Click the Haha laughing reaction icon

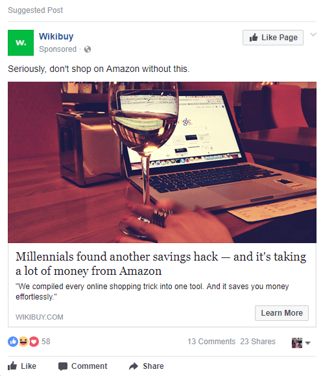pos(23,342)
